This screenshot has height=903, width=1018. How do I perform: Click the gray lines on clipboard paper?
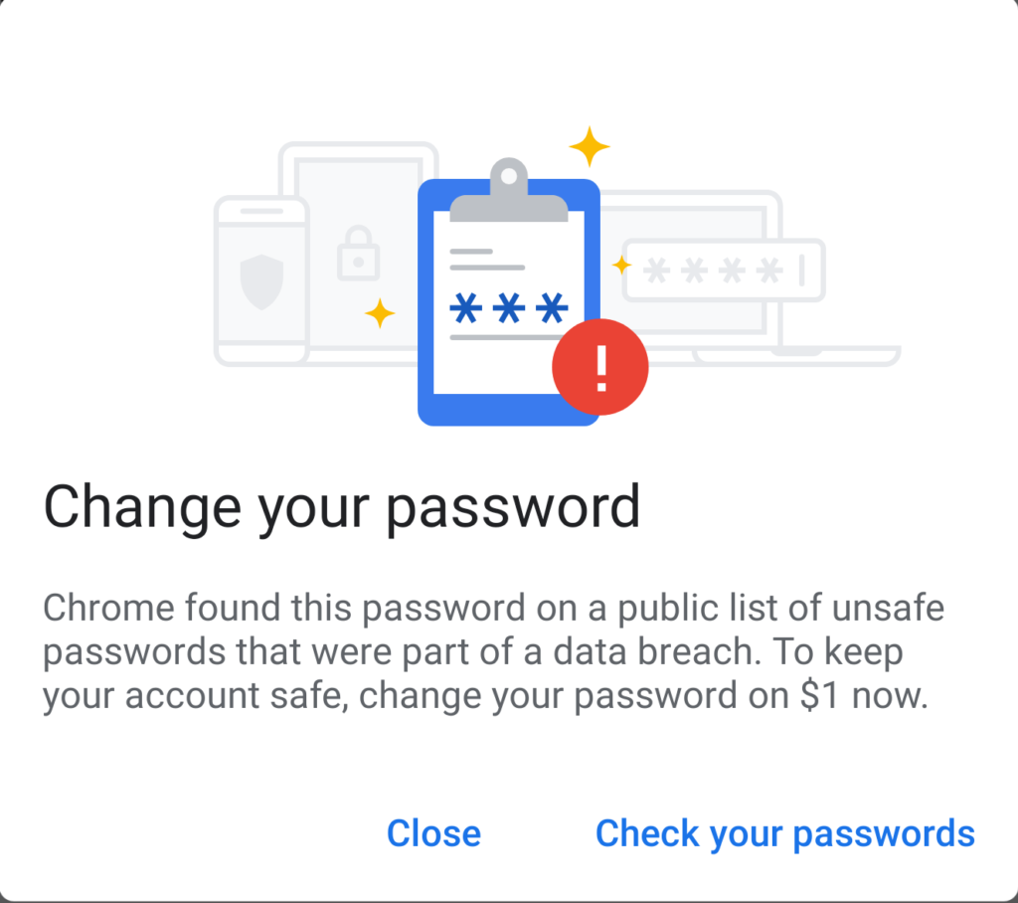[x=487, y=260]
